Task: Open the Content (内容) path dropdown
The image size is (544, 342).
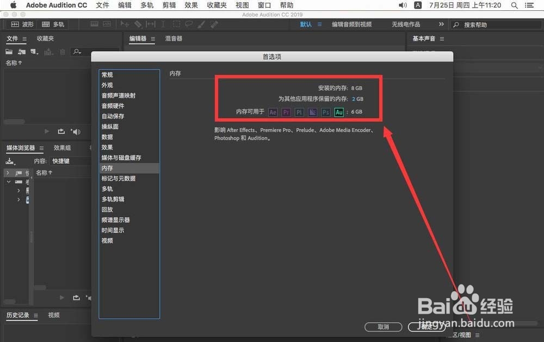Action: (71, 161)
